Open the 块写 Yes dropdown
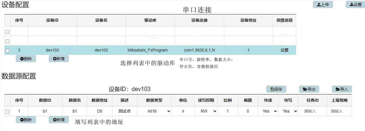 288,111
